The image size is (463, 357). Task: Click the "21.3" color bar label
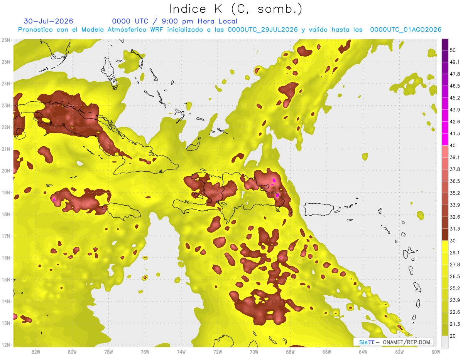tap(455, 324)
